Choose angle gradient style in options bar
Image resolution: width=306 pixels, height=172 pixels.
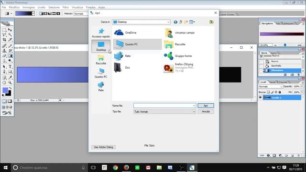tap(50, 13)
